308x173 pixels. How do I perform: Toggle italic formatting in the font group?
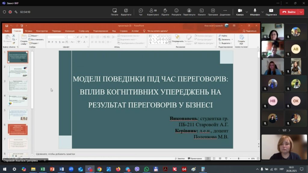[x=52, y=42]
